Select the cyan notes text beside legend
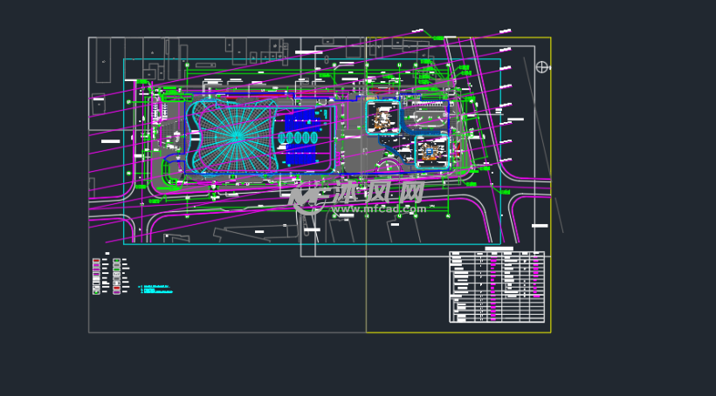Screen dimensions: 716x396 (x=155, y=290)
